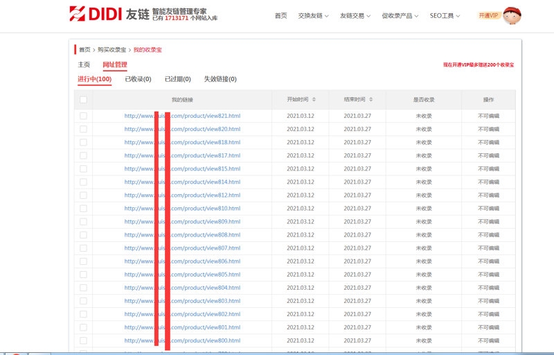
Task: Open the product/view800.html link
Action: tap(182, 340)
